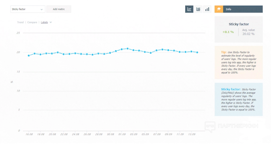Click the orange graduation cap icon
This screenshot has height=146, width=271.
tap(219, 9)
